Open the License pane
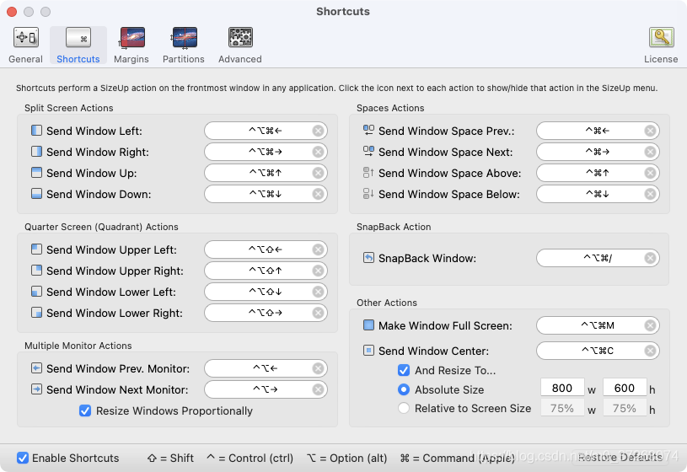This screenshot has height=472, width=687. [x=661, y=46]
